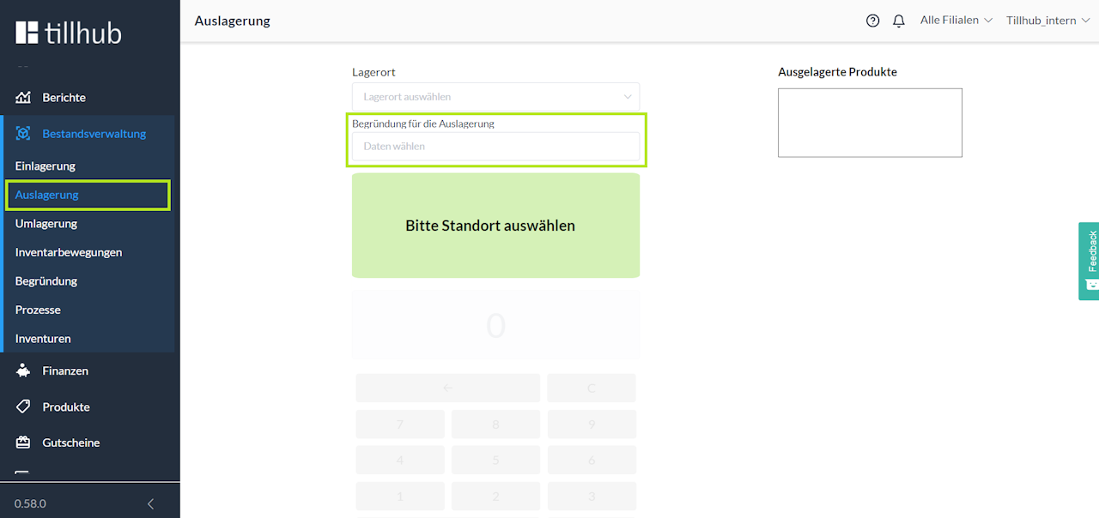The height and width of the screenshot is (518, 1099).
Task: Go to Einlagerung in sidebar
Action: click(x=46, y=166)
